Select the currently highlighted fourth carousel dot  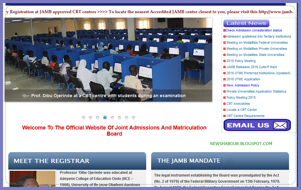click(105, 117)
